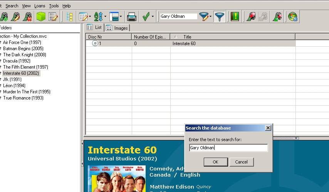Screen dimensions: 329x192
Task: Click the green book with exclamation icon
Action: tap(235, 17)
